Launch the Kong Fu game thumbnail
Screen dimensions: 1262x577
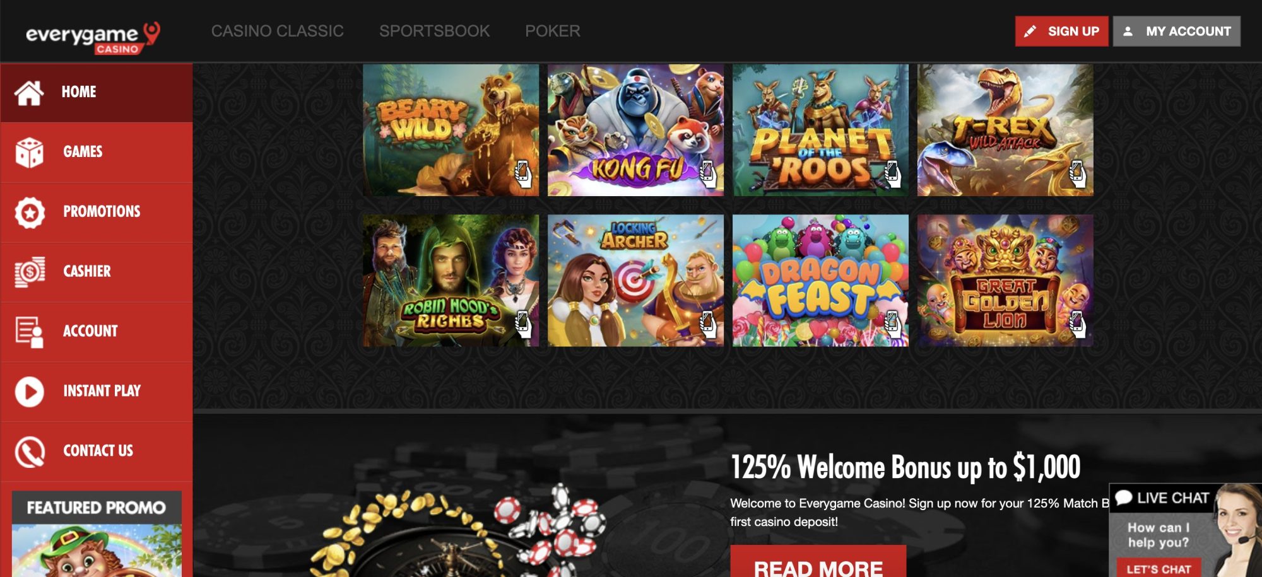coord(635,130)
